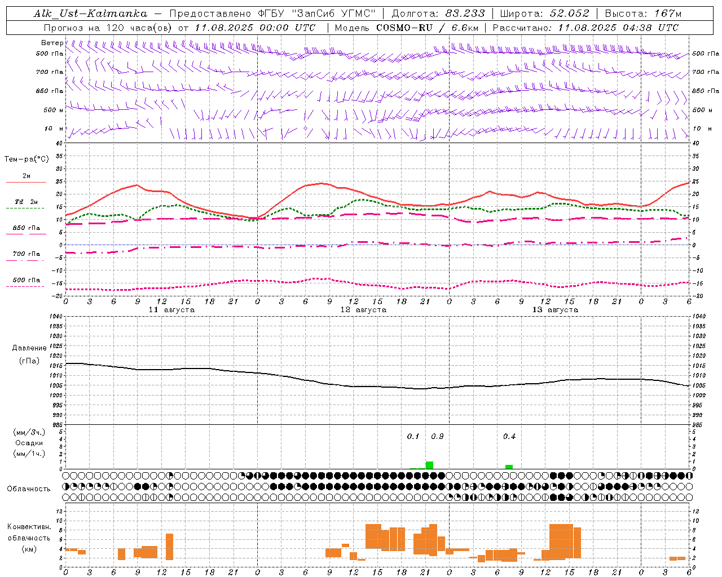Viewport: 722px width, 577px height.
Task: Click the (мм/1ч.) precipitation unit label
Action: point(29,453)
